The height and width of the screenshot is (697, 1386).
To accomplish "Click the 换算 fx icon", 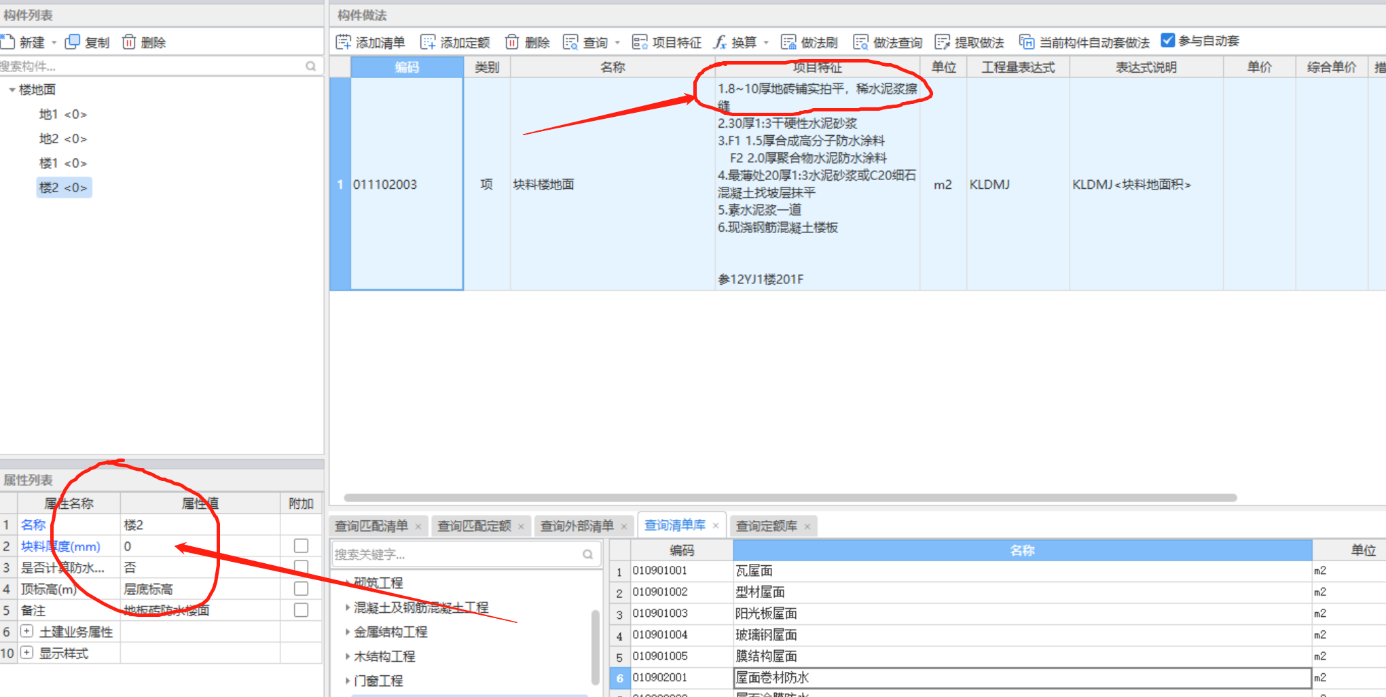I will tap(720, 42).
